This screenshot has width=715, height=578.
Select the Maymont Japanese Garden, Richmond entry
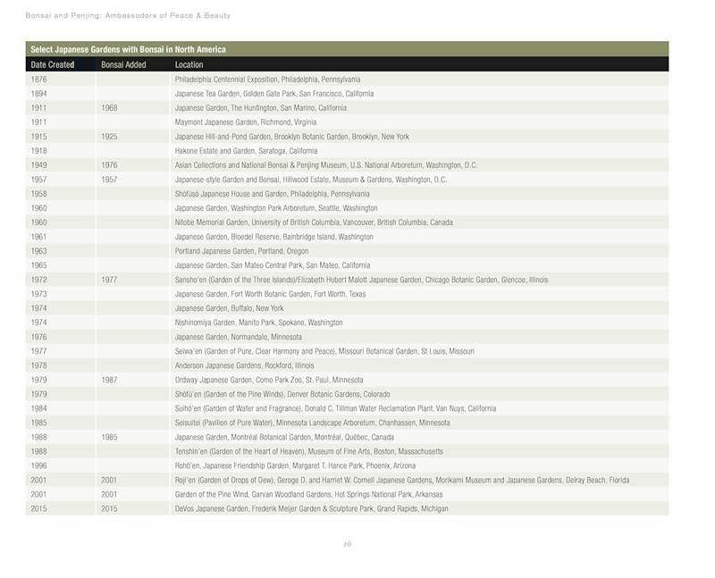pyautogui.click(x=245, y=122)
